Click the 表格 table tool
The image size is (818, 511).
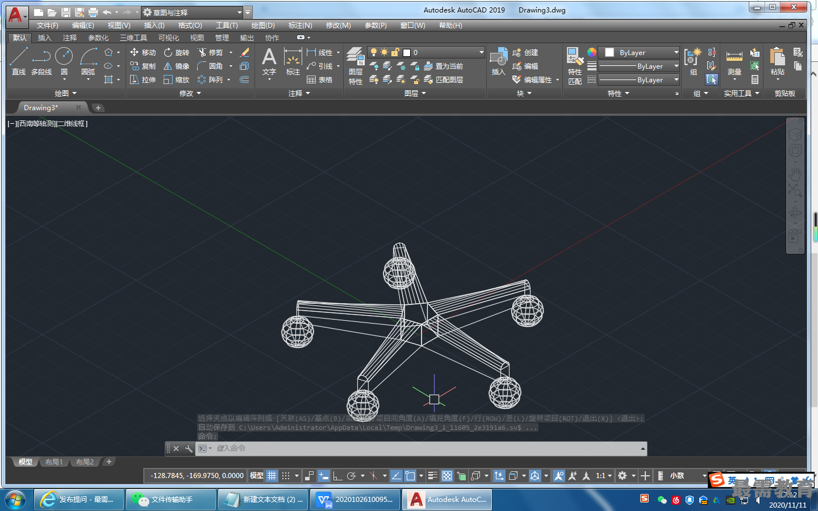coord(320,79)
